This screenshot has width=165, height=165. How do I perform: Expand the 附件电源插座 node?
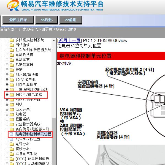tap(7, 84)
